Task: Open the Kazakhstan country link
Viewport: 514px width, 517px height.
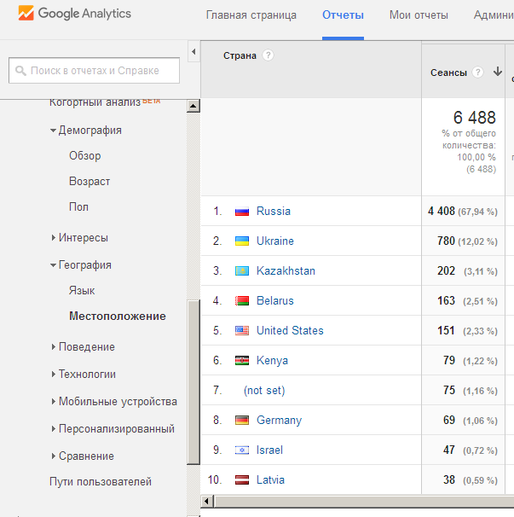Action: click(286, 270)
